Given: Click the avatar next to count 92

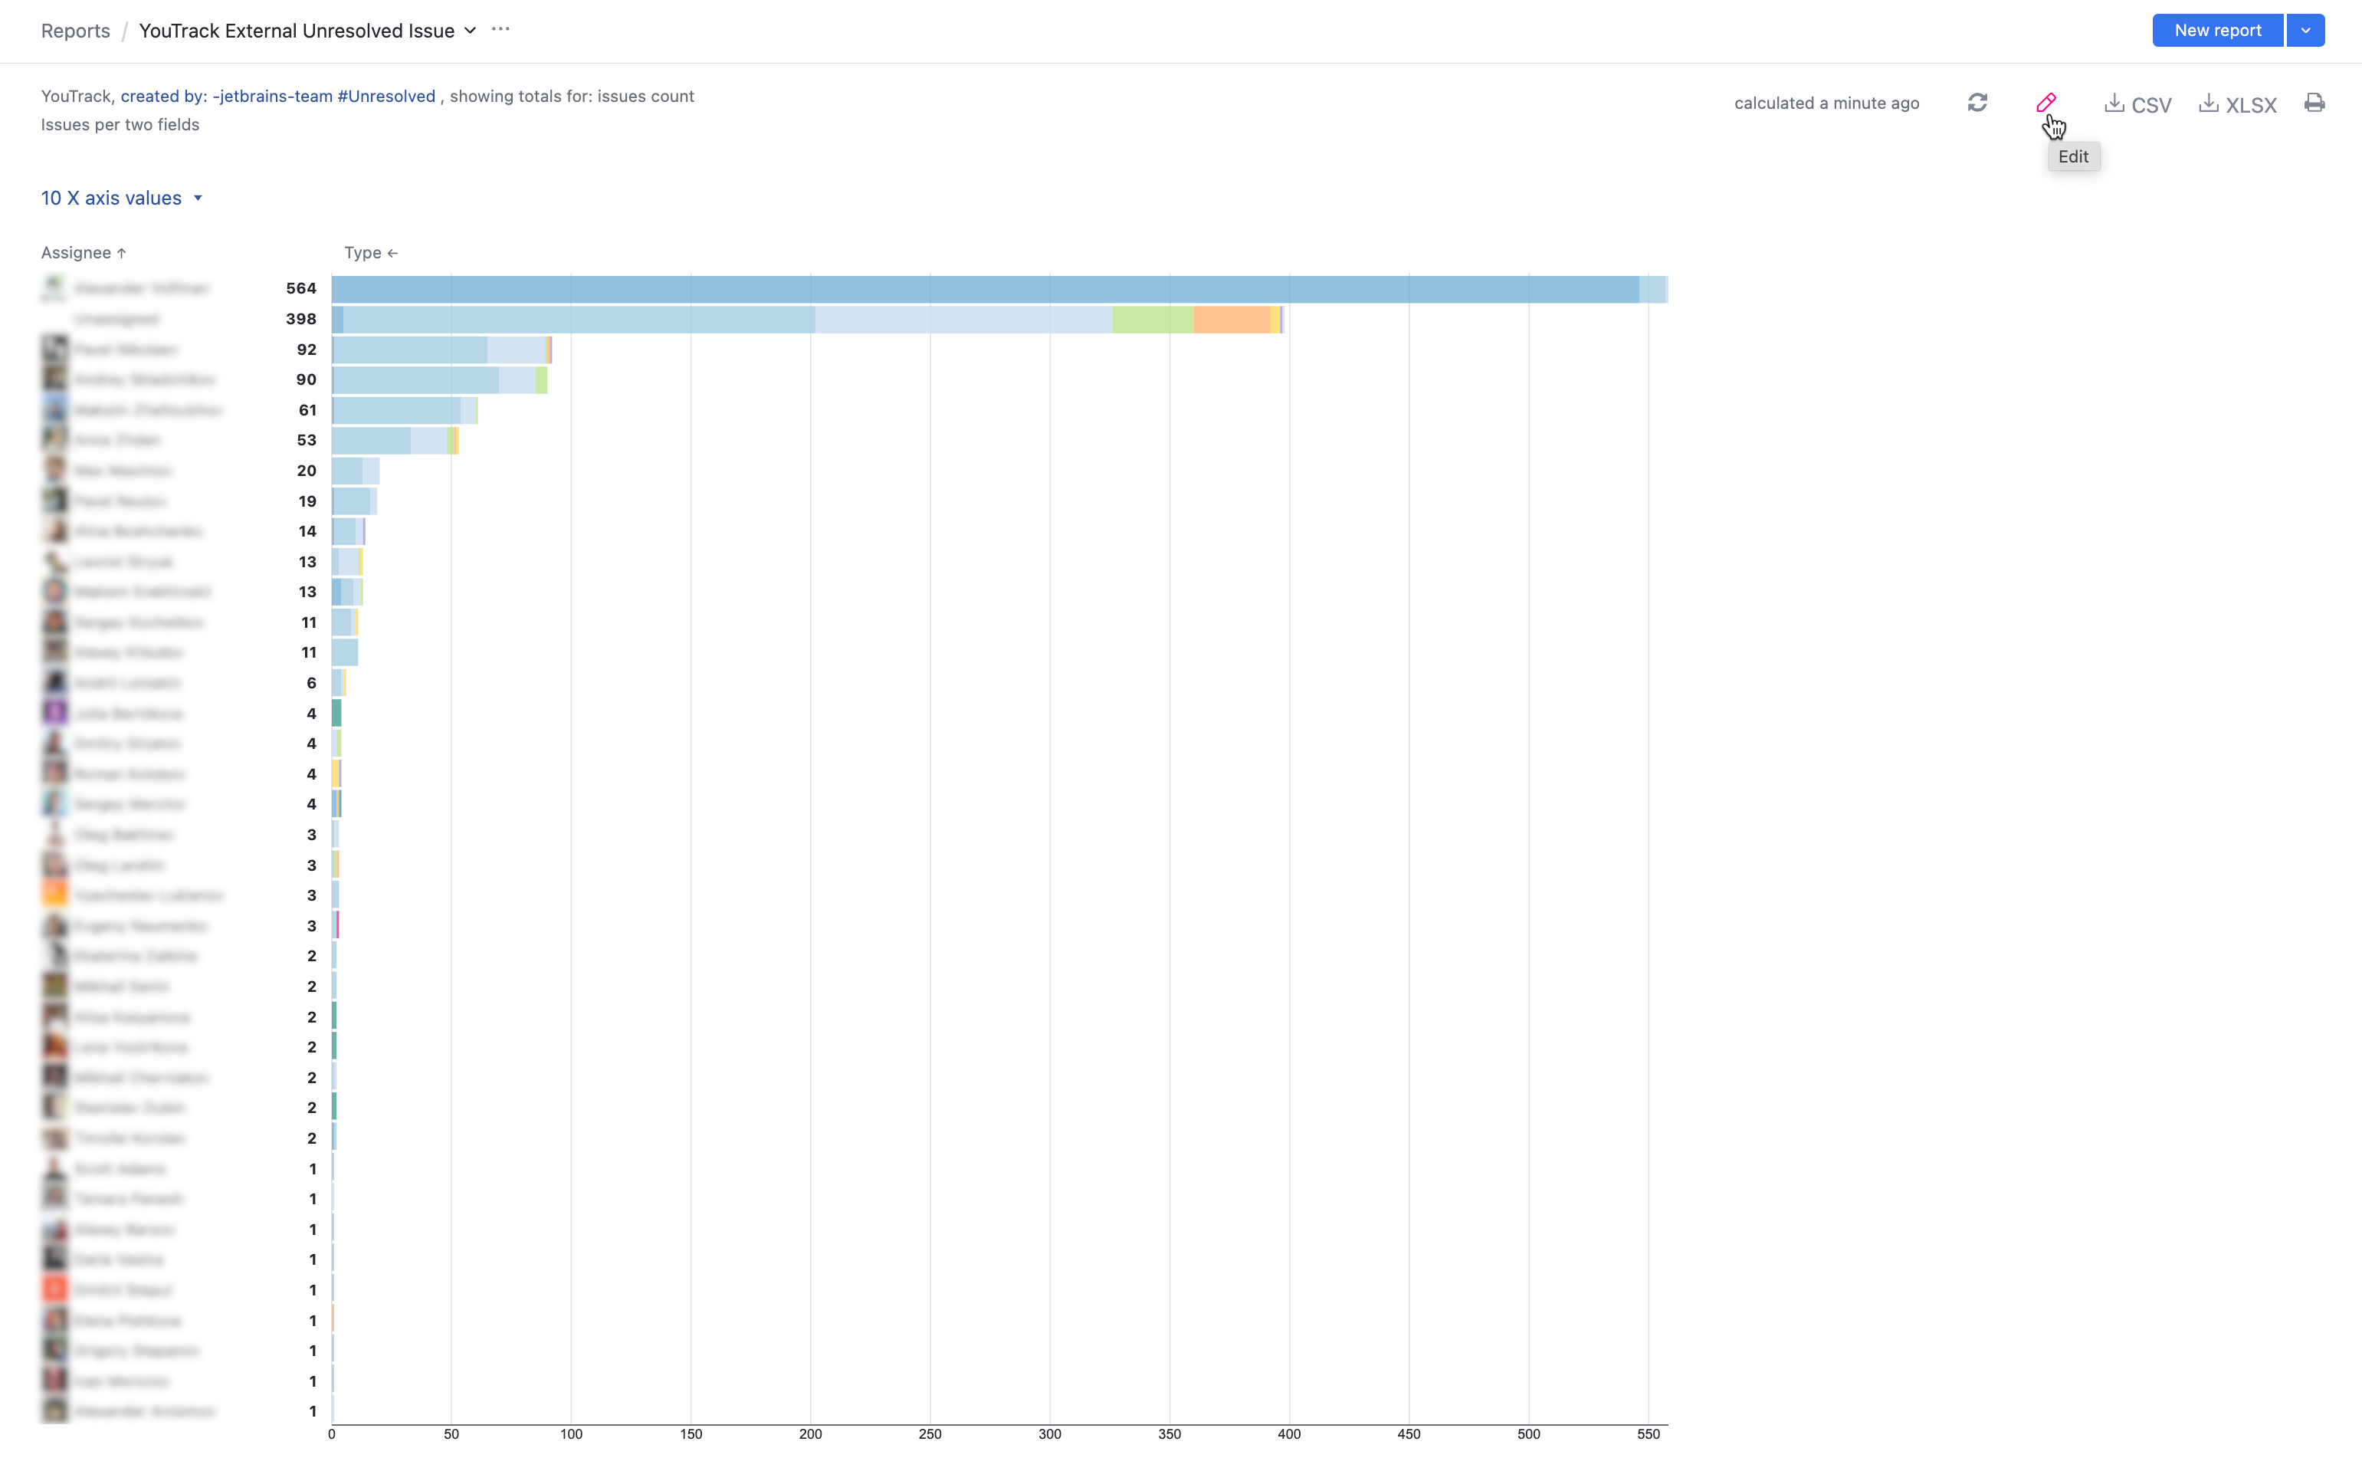Looking at the screenshot, I should click(x=55, y=349).
